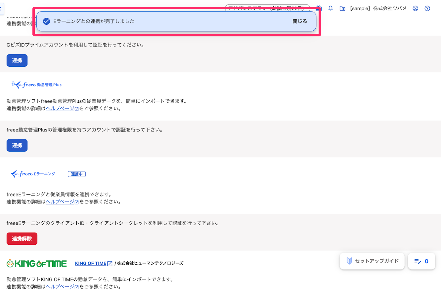Viewport: 441px width, 289px height.
Task: Click the "Eラーニングとの連携が完了しました" message text
Action: [x=94, y=21]
